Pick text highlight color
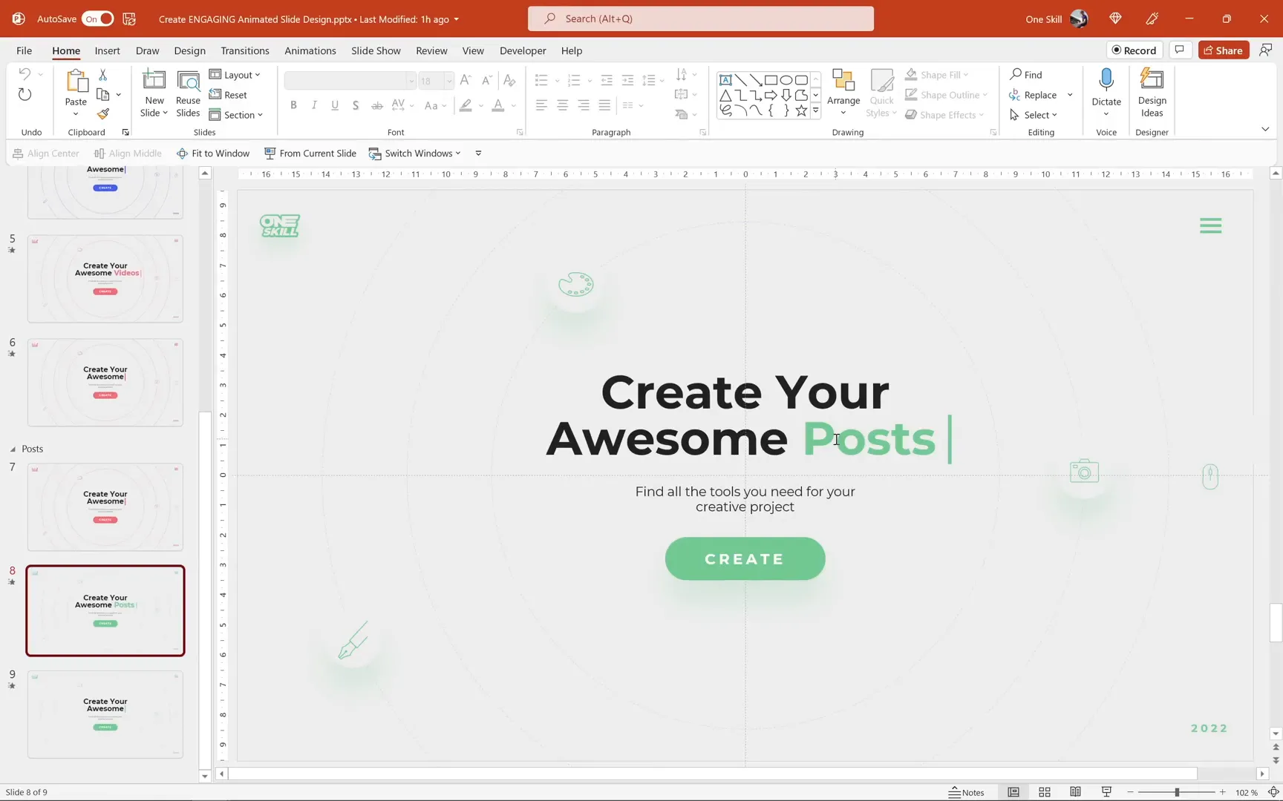Screen dimensions: 1283x801 [466, 105]
